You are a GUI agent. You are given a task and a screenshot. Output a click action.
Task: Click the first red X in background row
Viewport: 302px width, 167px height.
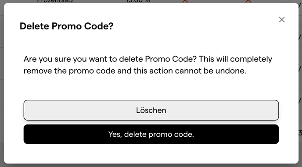coord(185,1)
